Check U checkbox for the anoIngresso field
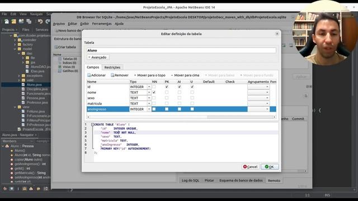The image size is (358, 201). (192, 109)
